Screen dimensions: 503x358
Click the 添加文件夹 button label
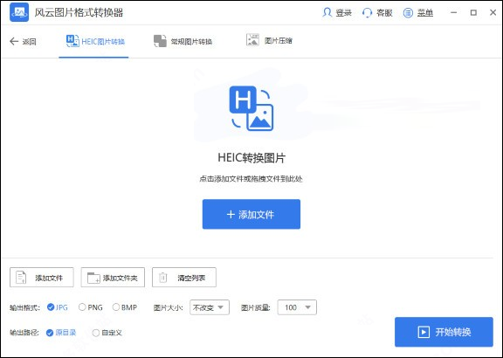click(x=121, y=278)
